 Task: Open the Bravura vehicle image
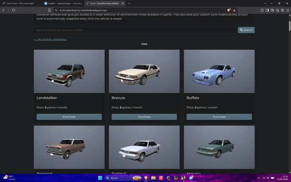[x=144, y=71]
